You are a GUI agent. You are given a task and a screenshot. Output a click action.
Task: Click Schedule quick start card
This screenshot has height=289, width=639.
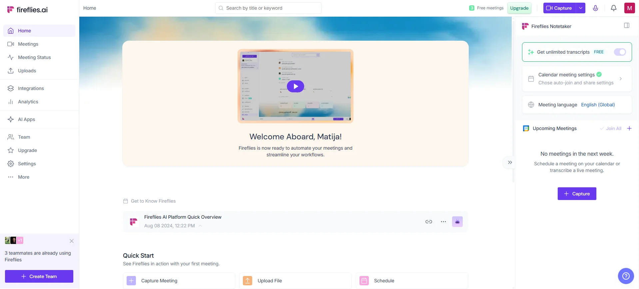(x=412, y=281)
